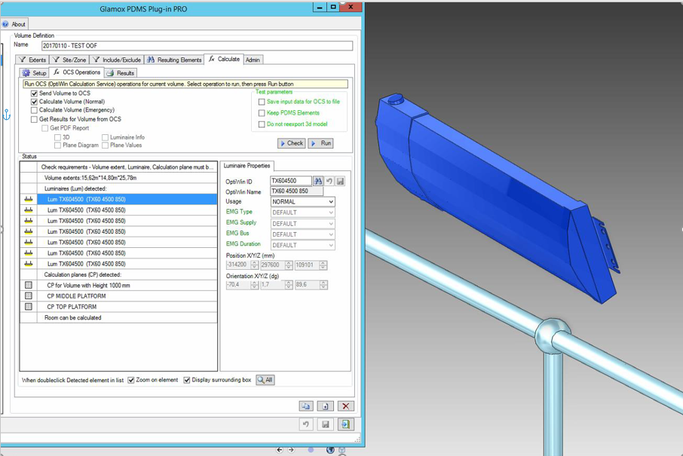683x456 pixels.
Task: Click the cube icon below the dialog
Action: coord(342,450)
